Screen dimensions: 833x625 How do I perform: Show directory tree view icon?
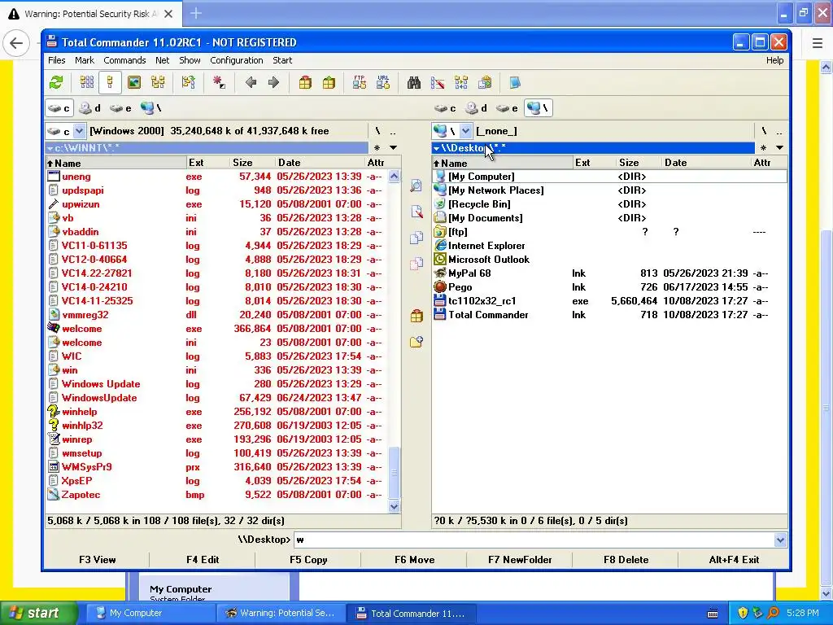(x=158, y=82)
